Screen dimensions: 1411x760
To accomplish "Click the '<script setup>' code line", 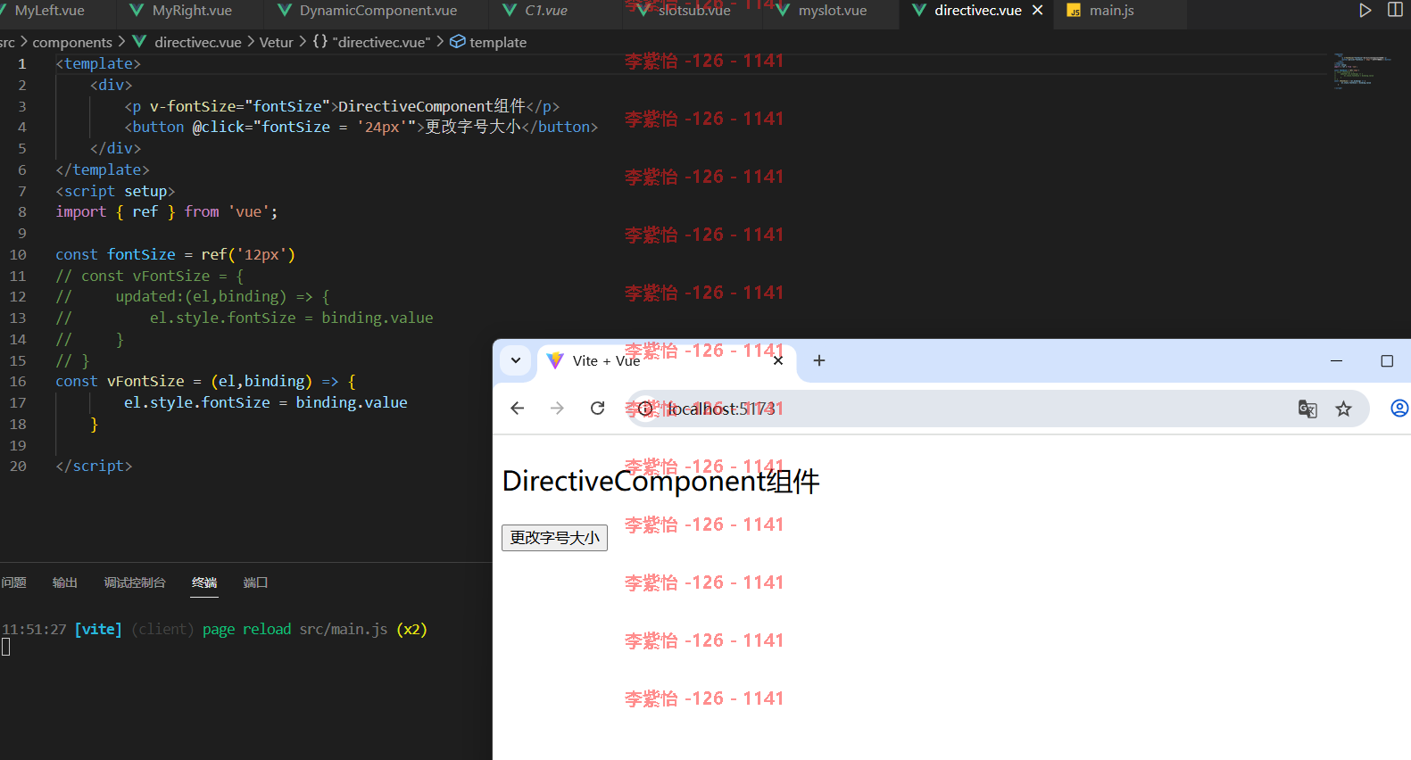I will 115,191.
